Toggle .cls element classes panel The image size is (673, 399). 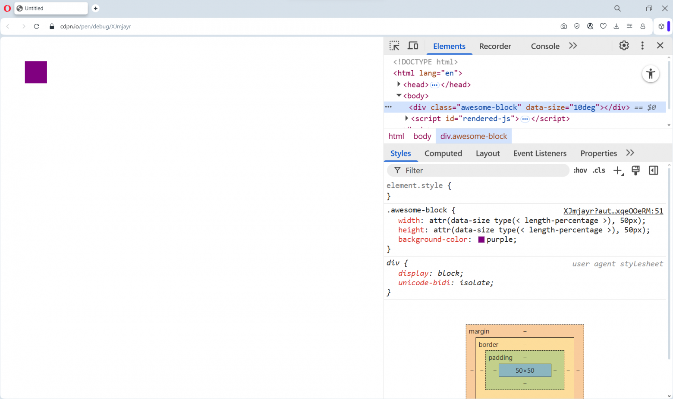pyautogui.click(x=599, y=171)
